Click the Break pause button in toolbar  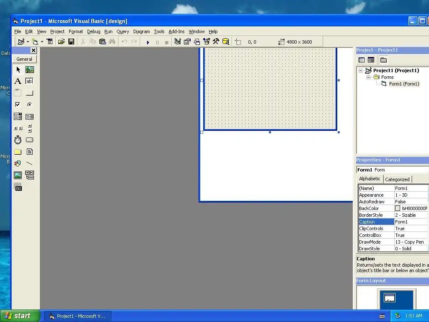[158, 42]
